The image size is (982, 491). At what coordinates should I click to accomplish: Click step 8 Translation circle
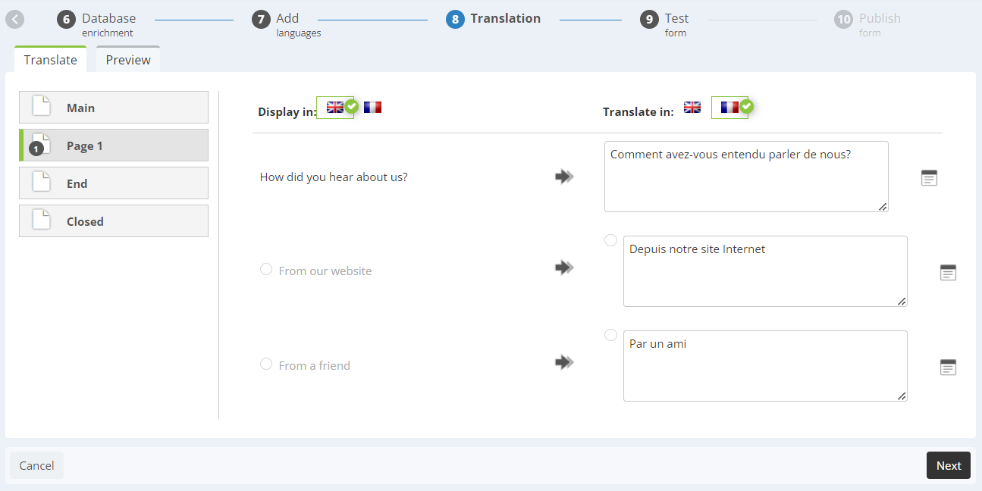455,20
